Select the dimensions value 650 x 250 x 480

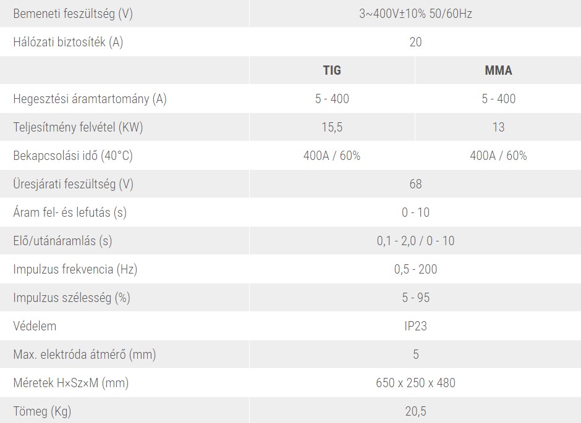[x=415, y=383]
